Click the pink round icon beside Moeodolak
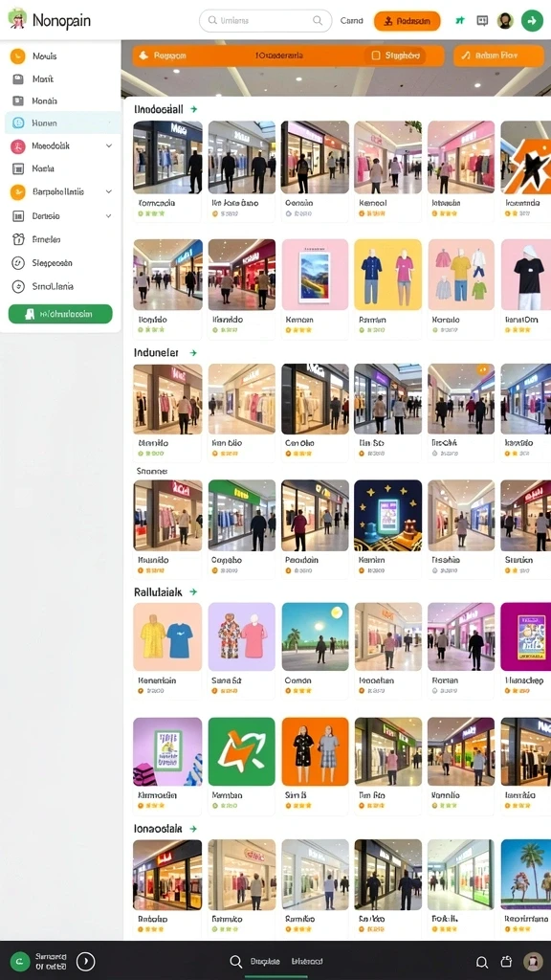This screenshot has height=980, width=551. [x=18, y=146]
